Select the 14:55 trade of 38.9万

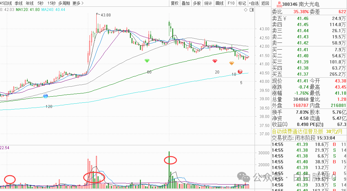coord(309,162)
